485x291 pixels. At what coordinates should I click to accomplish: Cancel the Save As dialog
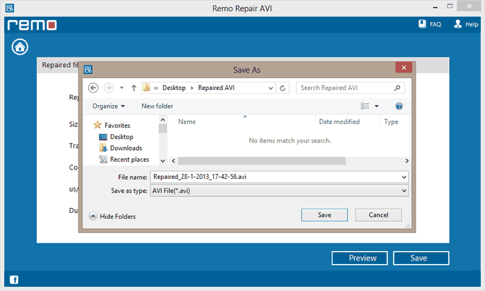378,215
